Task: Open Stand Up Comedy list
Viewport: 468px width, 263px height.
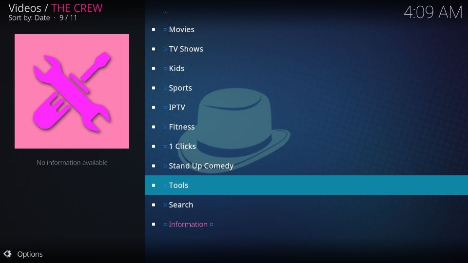Action: tap(306, 166)
